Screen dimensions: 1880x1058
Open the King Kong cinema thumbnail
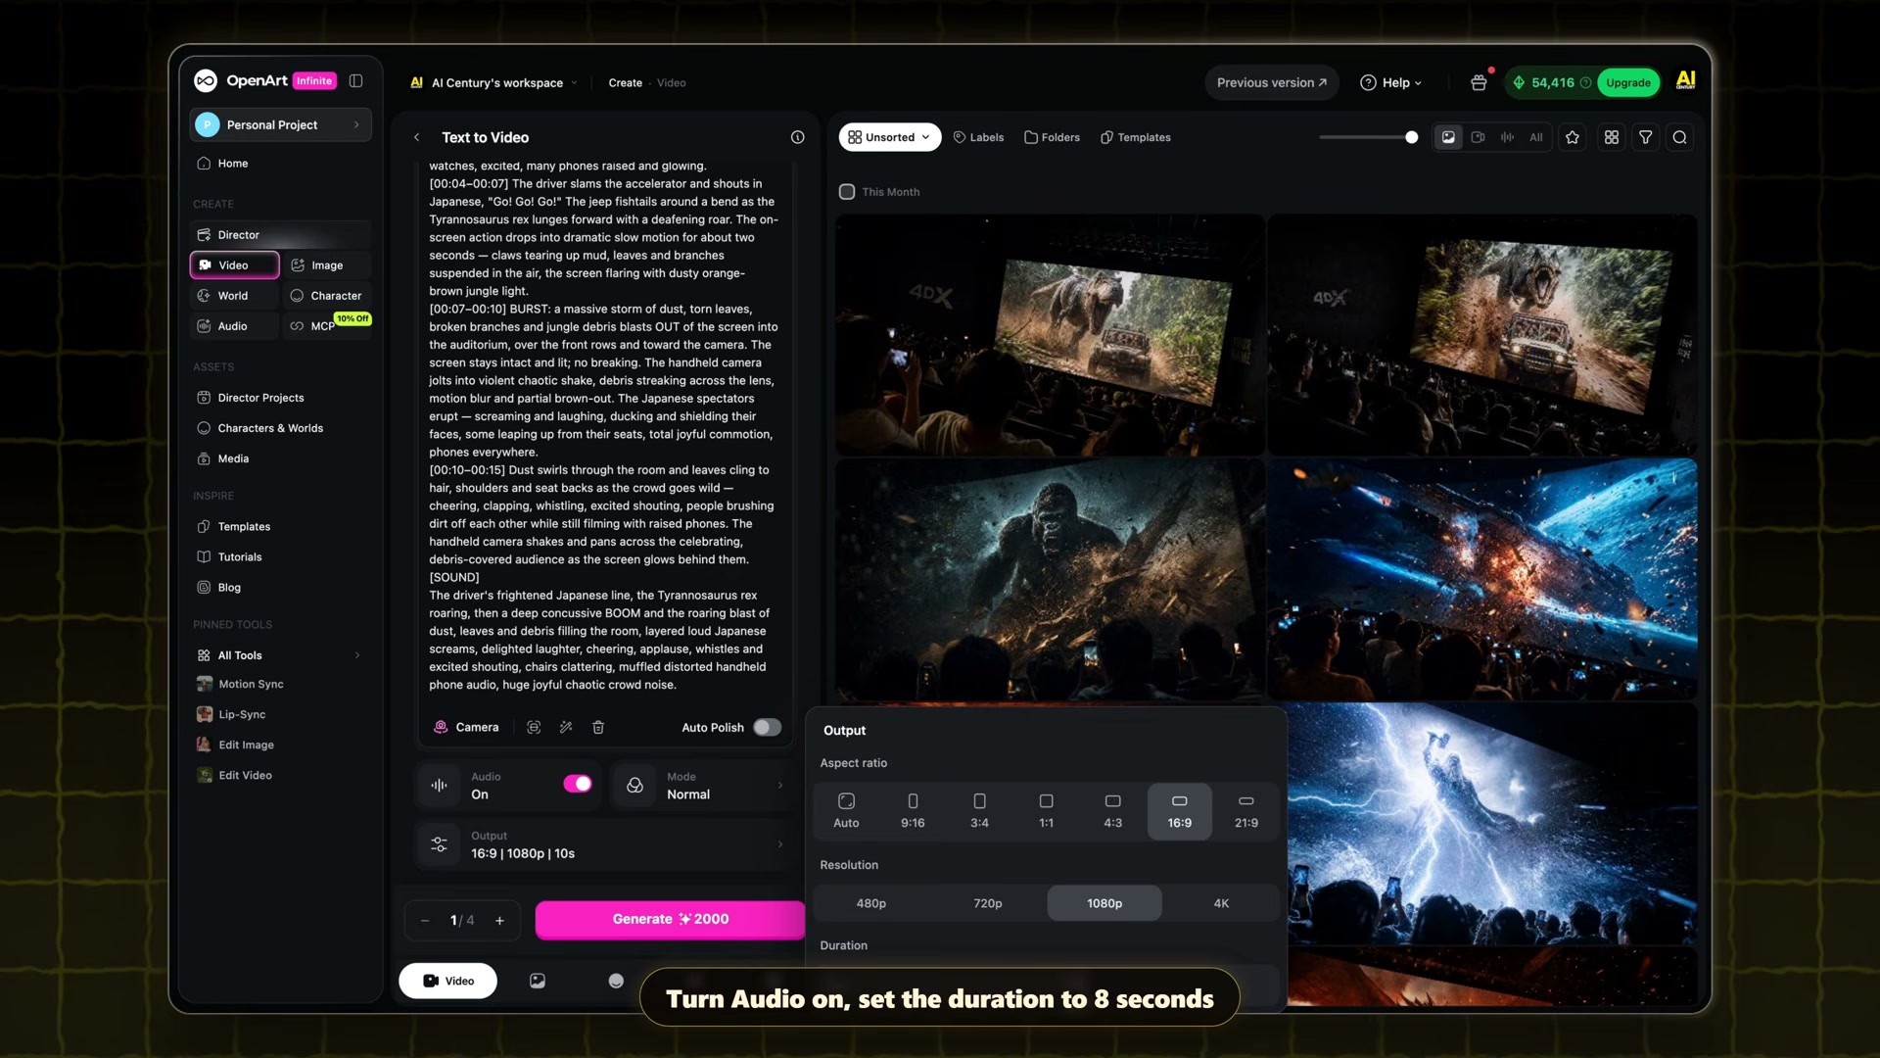pyautogui.click(x=1050, y=579)
